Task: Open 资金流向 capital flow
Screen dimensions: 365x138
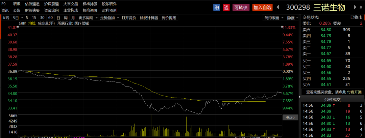Action: 51,10
